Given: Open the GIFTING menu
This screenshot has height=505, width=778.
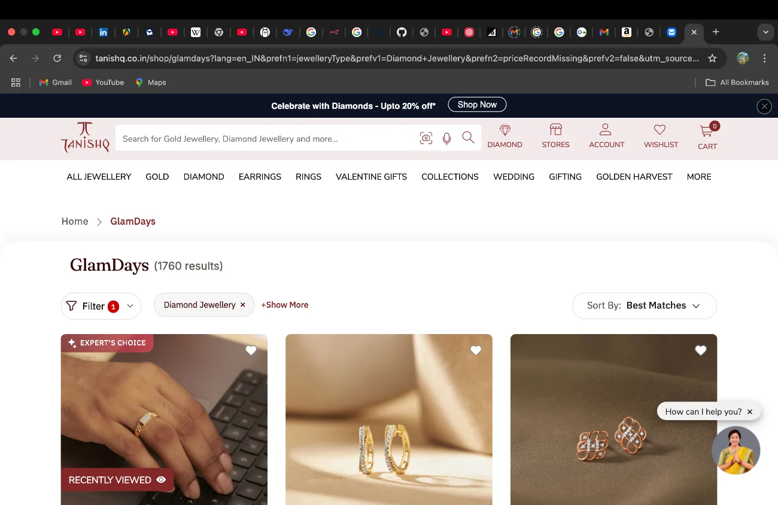Looking at the screenshot, I should tap(565, 177).
